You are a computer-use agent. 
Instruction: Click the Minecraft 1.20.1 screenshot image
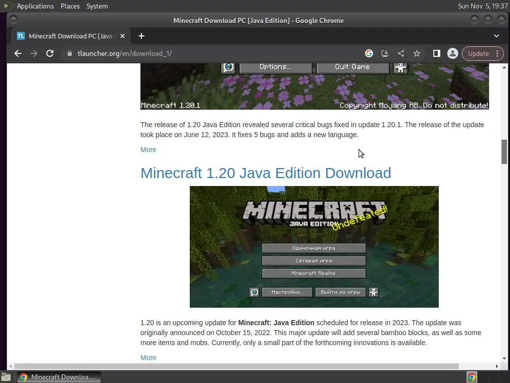click(315, 87)
